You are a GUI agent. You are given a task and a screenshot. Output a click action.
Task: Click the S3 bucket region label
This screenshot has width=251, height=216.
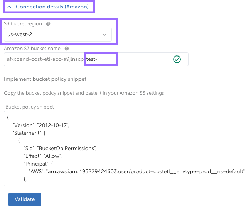point(23,24)
